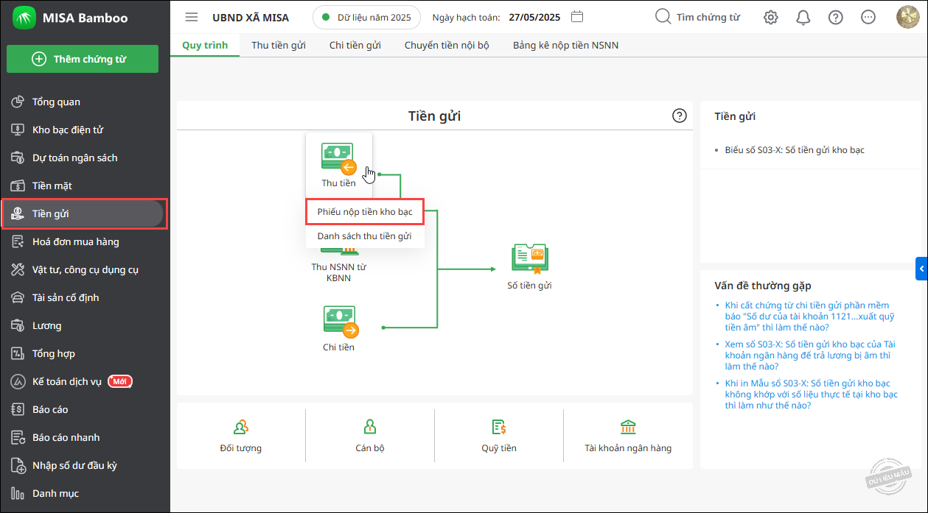Click the search magnifier icon
Screen dimensions: 928x513
point(663,17)
